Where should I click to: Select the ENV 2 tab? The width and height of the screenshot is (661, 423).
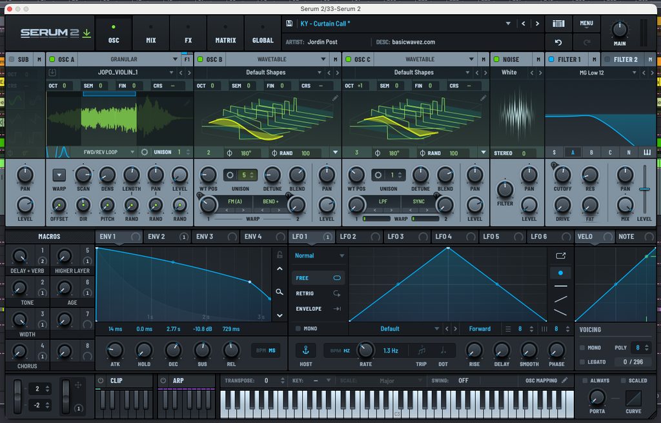click(x=167, y=237)
